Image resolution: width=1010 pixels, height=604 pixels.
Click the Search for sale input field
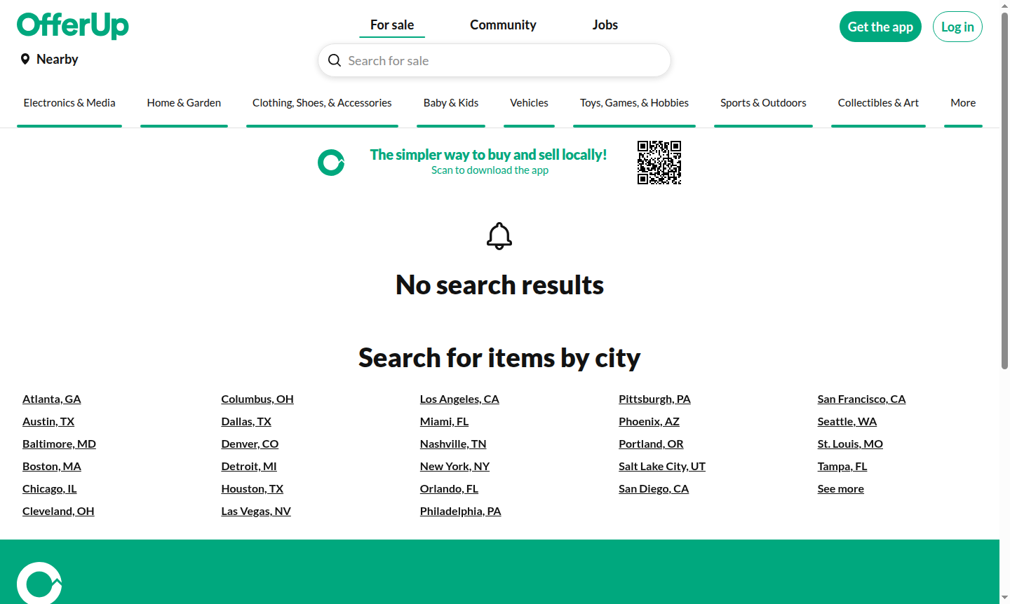(x=494, y=60)
